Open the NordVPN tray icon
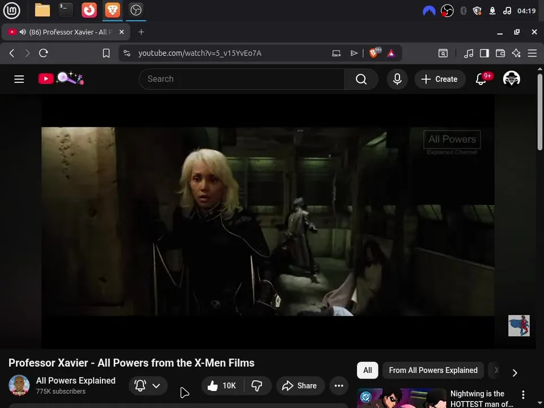 [x=429, y=11]
